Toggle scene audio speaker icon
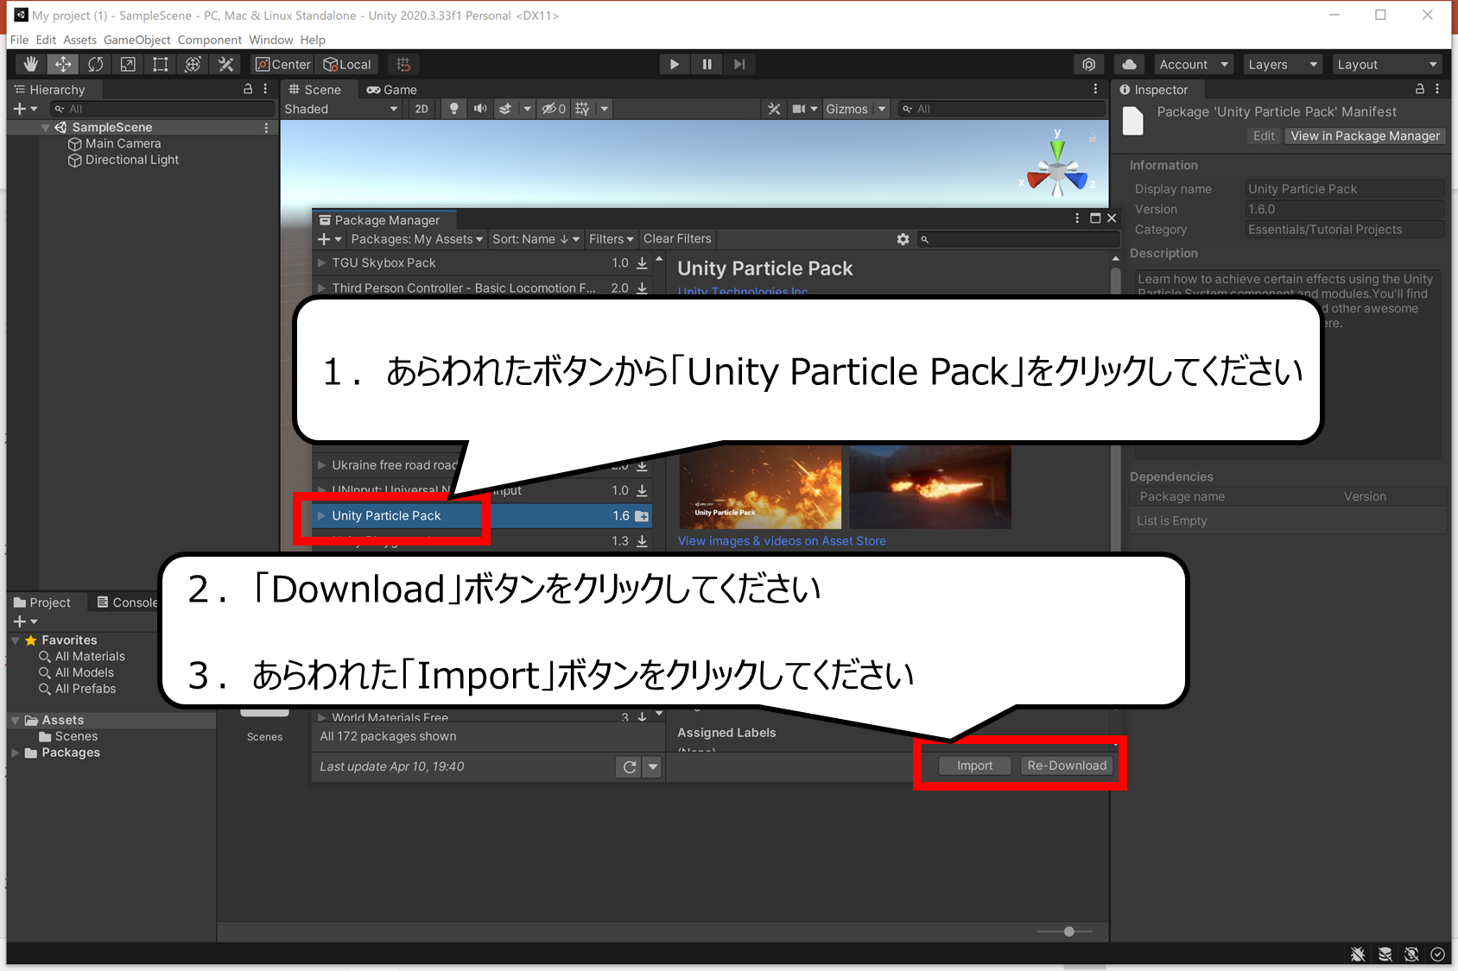 click(x=480, y=109)
